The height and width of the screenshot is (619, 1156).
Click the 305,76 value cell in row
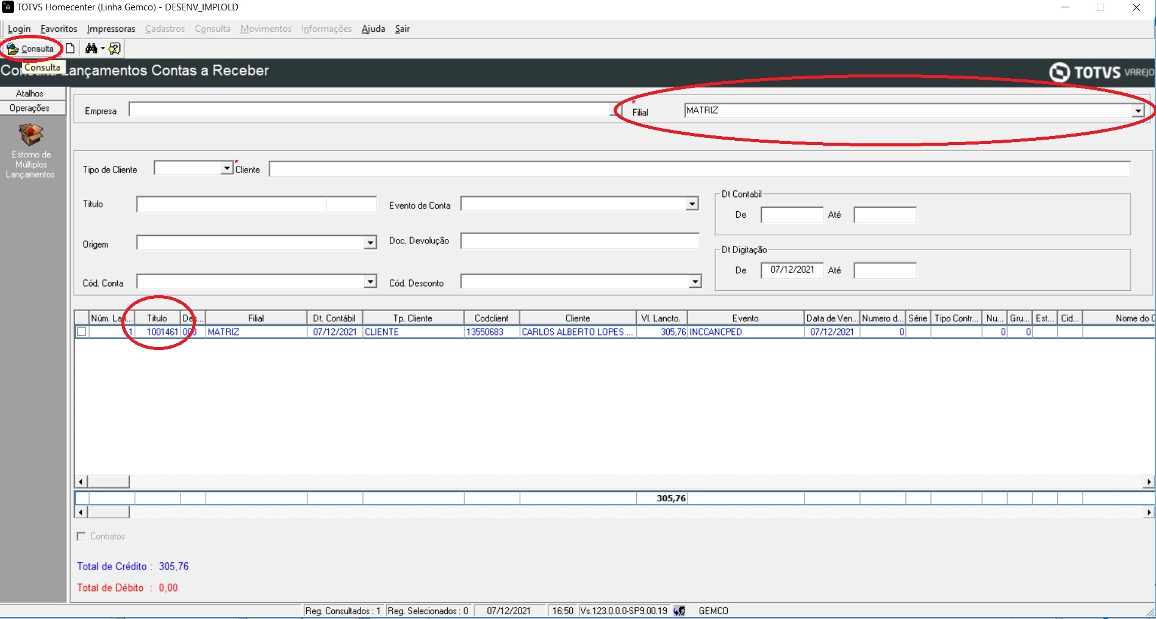[662, 332]
